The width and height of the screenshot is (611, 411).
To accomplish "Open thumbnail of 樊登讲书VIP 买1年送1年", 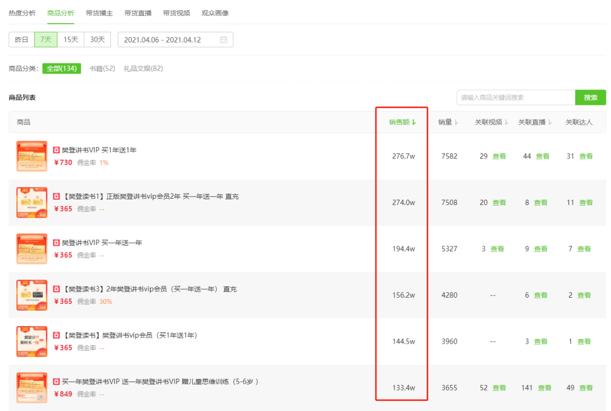I will pos(32,156).
